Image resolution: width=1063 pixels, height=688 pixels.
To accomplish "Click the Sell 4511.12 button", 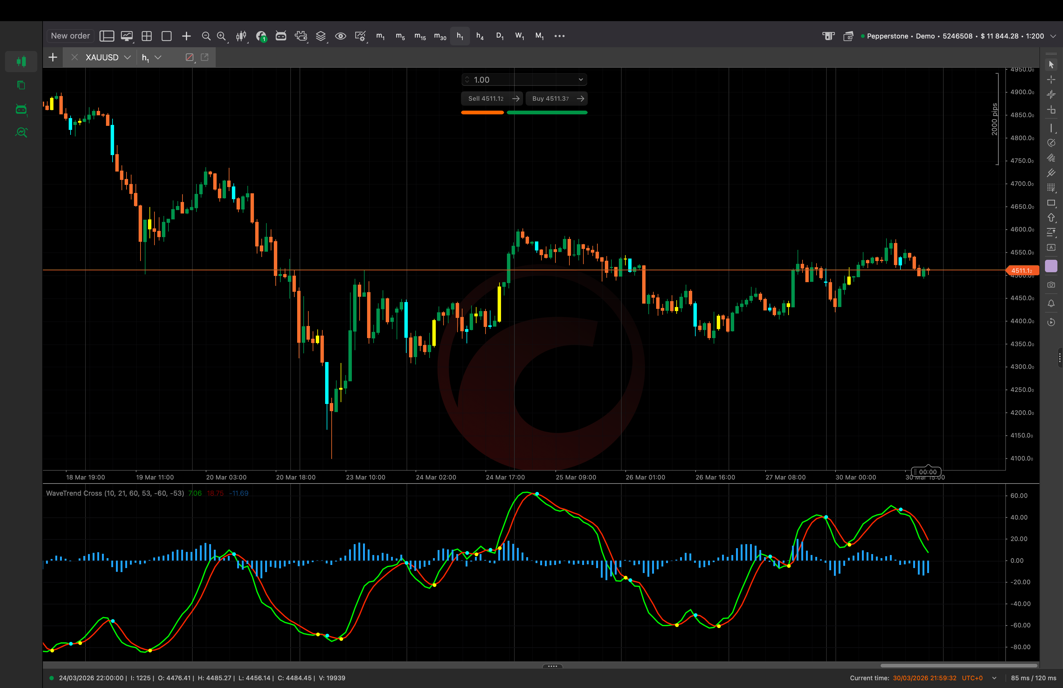I will [492, 98].
